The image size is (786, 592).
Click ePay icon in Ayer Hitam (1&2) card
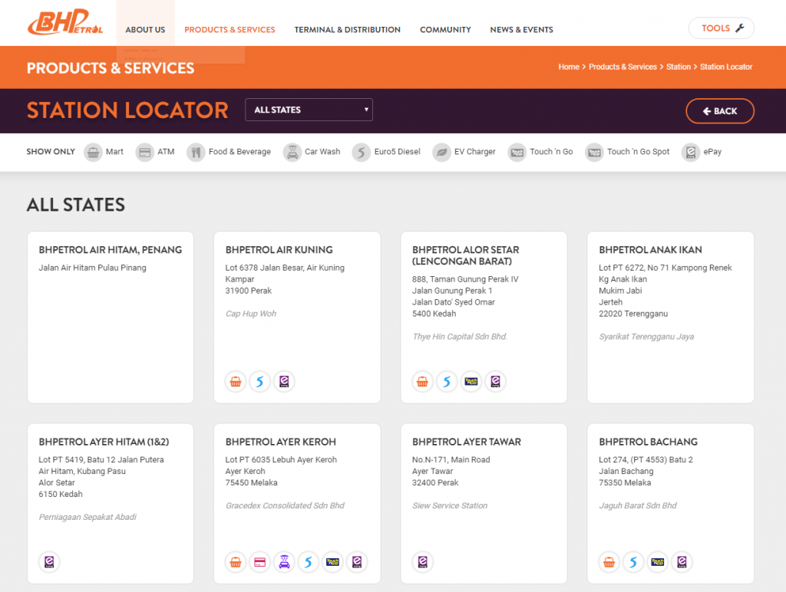click(x=49, y=562)
